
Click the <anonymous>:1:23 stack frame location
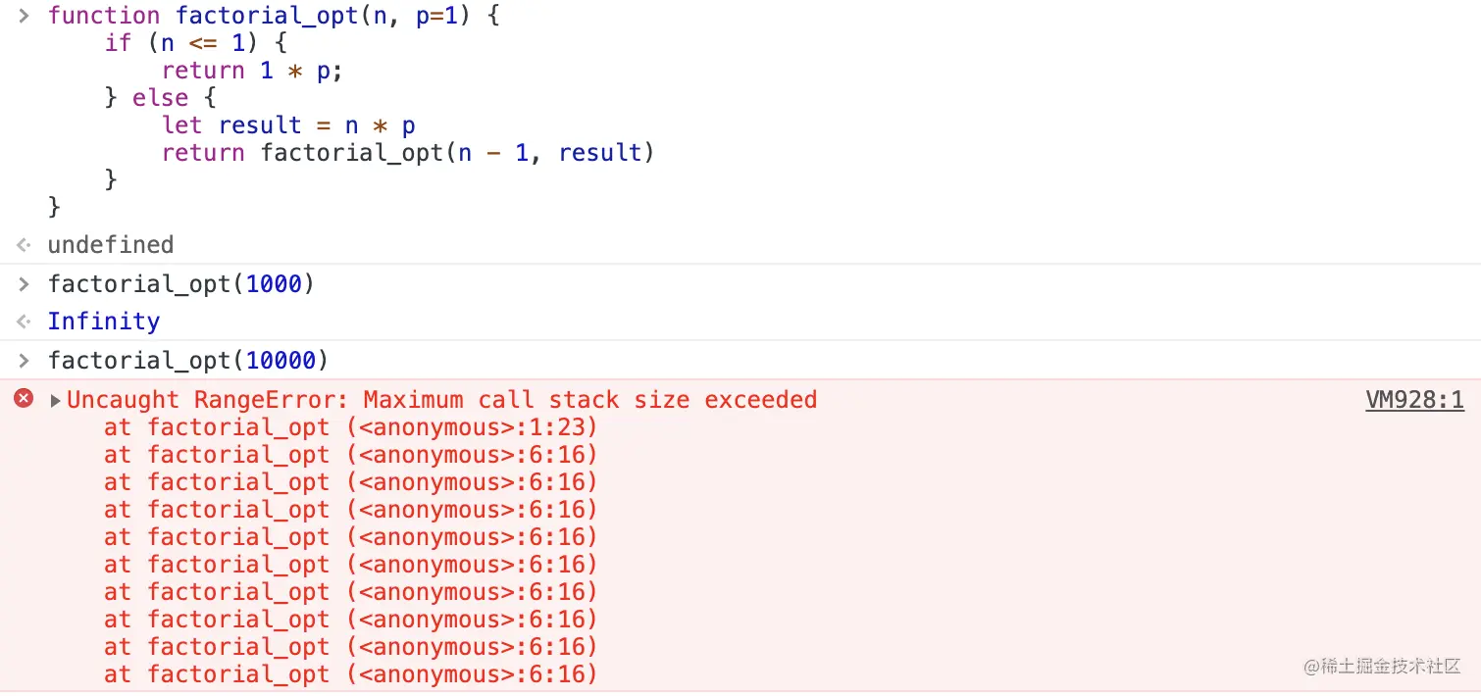coord(472,427)
